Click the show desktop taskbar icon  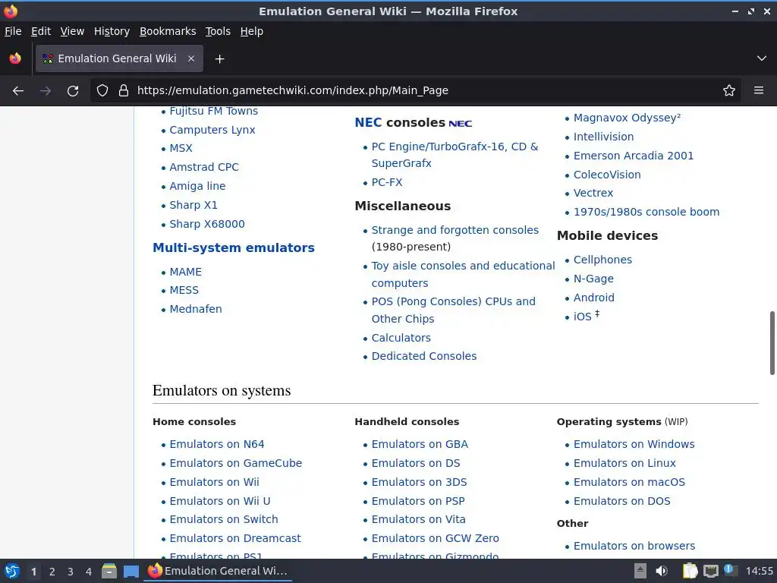pyautogui.click(x=131, y=571)
